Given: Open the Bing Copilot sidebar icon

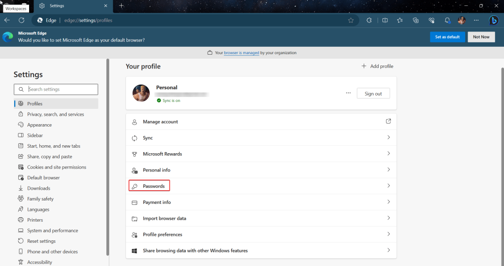Looking at the screenshot, I should click(493, 20).
